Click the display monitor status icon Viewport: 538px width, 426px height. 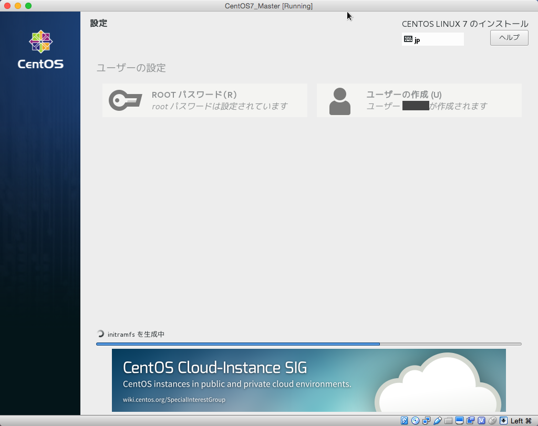459,421
